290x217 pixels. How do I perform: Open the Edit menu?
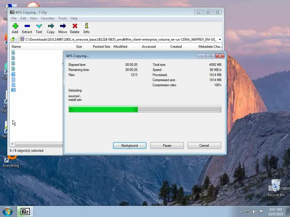click(23, 18)
